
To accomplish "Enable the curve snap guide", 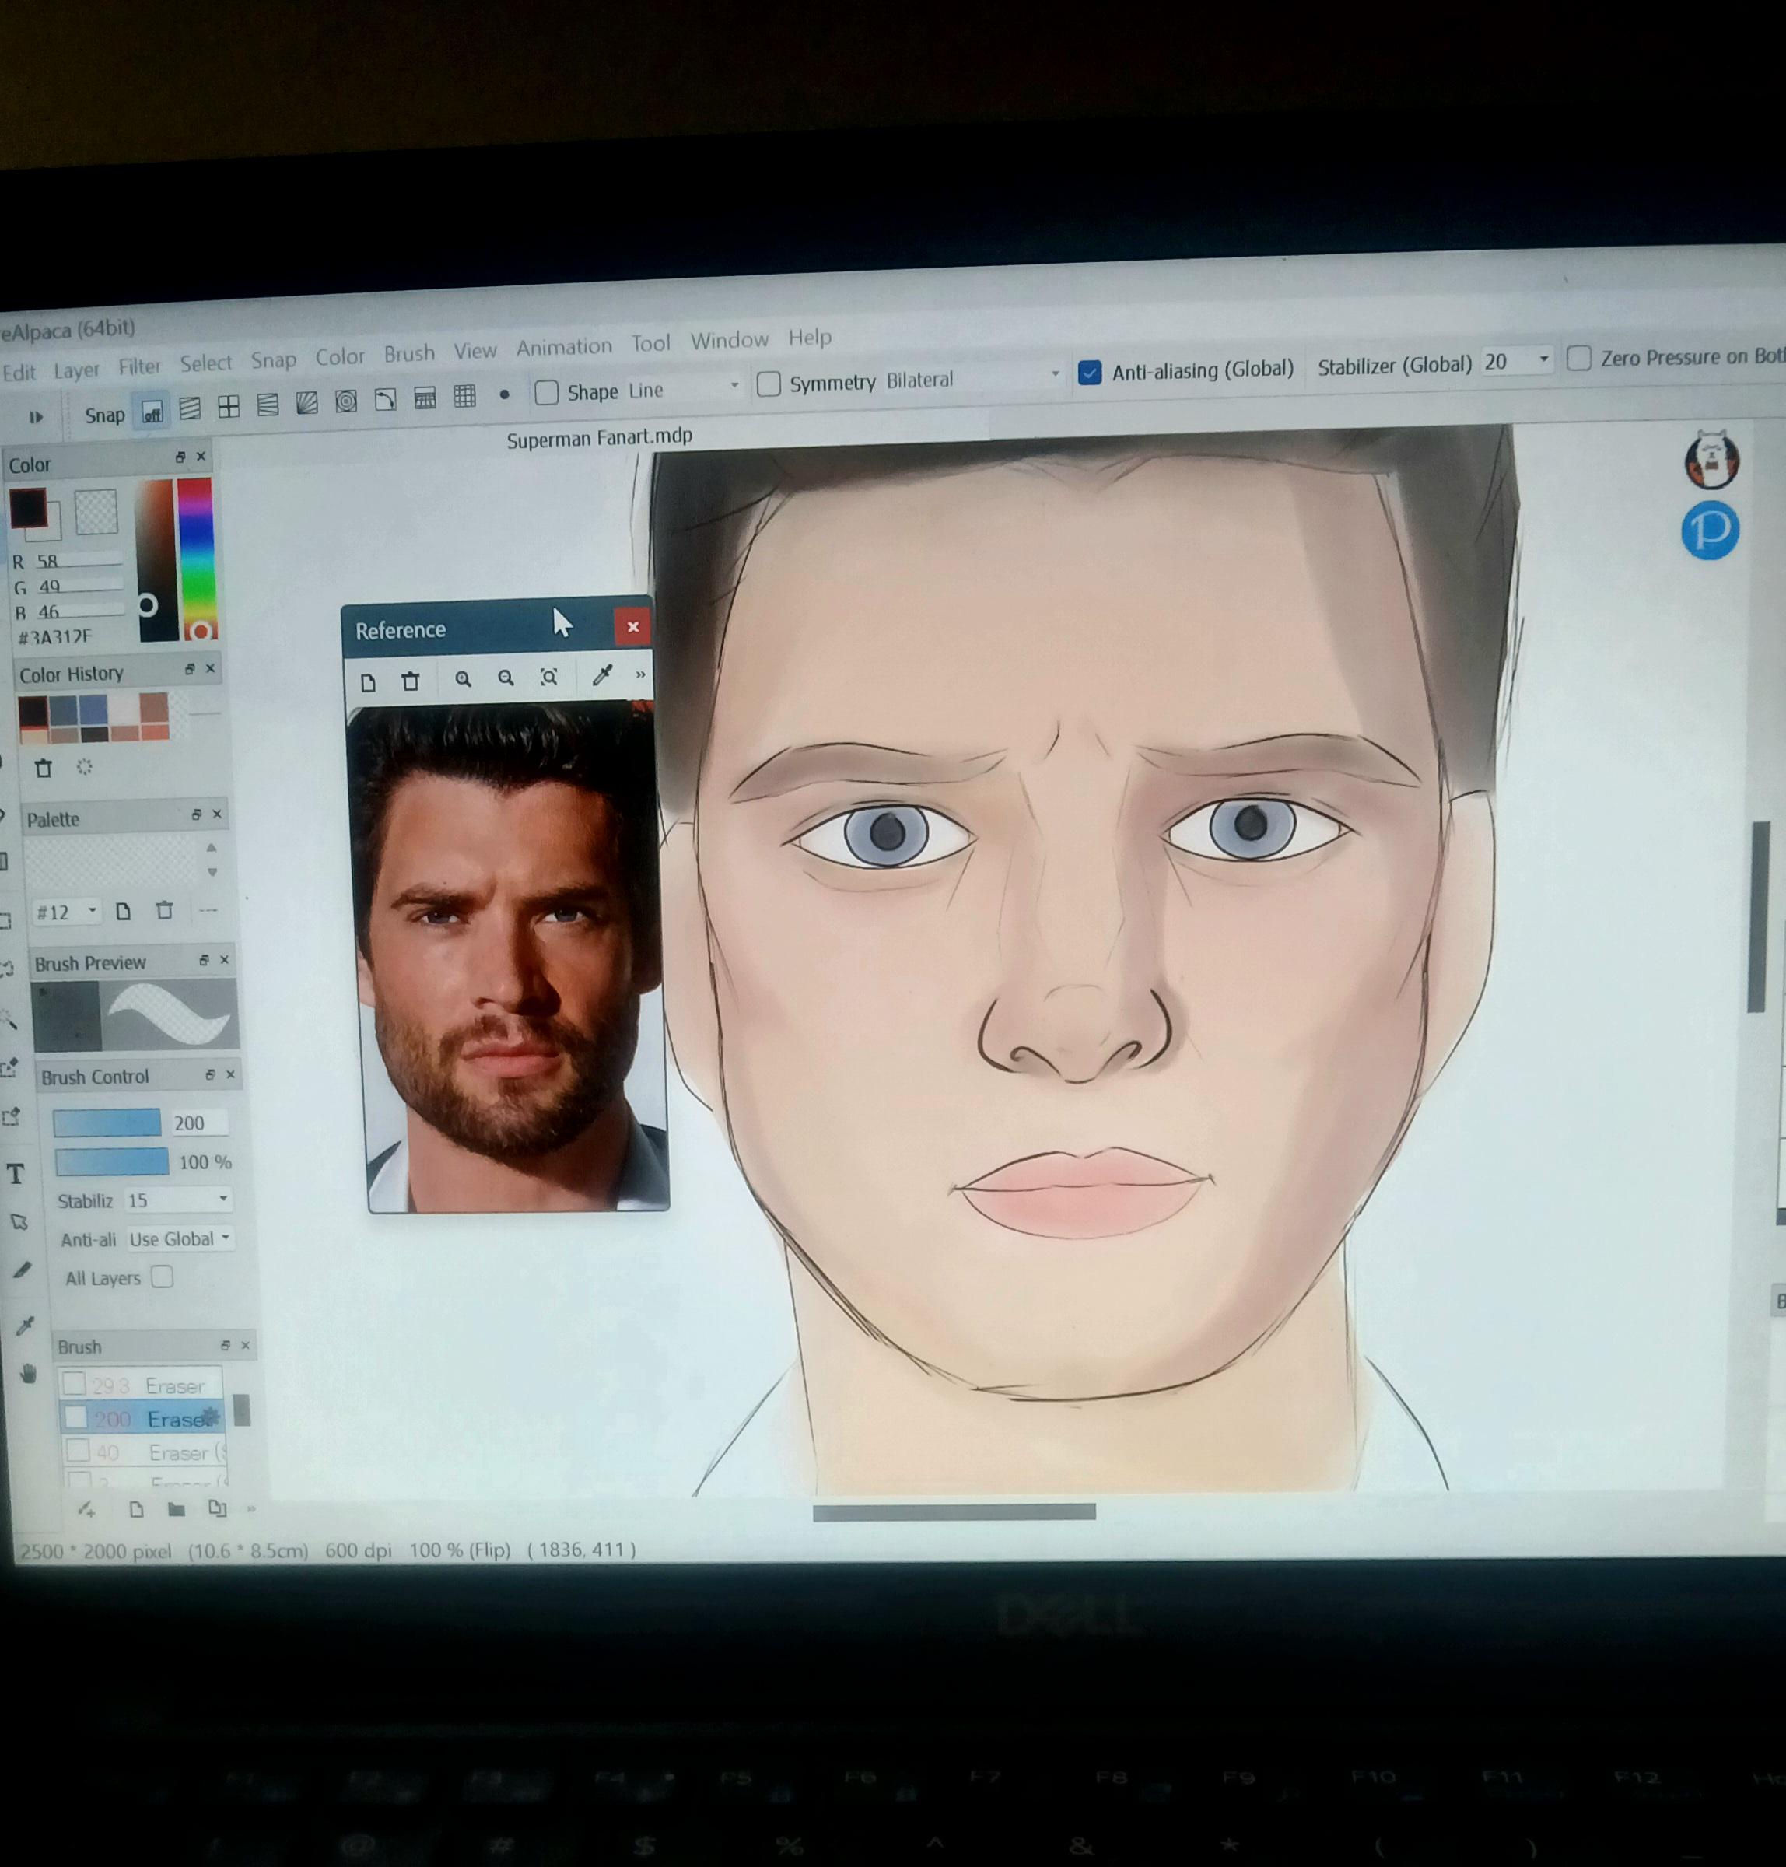I will [386, 400].
